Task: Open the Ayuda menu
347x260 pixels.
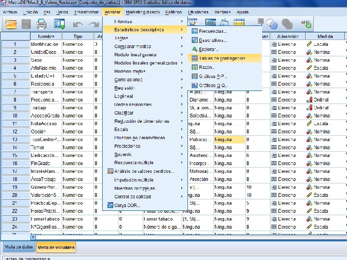Action: click(x=242, y=12)
